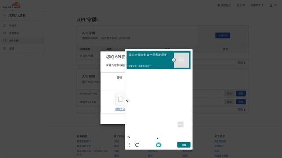
Task: Click the key icon in sidebar
Action: coord(4,33)
